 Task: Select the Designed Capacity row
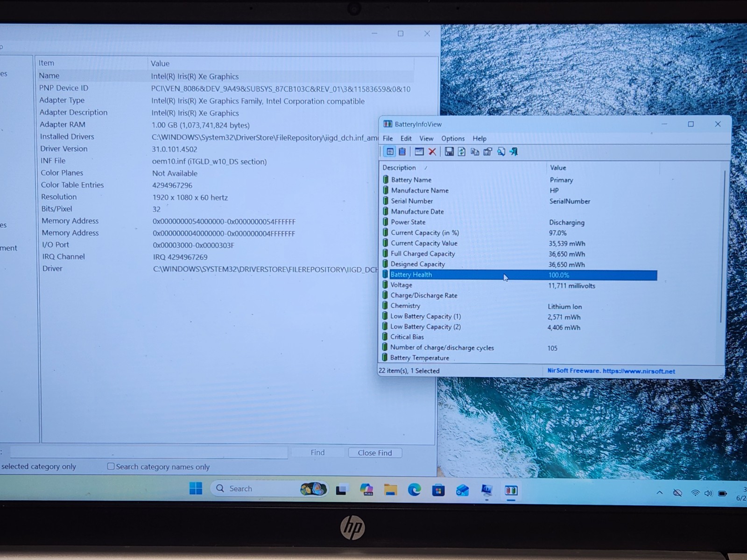519,264
